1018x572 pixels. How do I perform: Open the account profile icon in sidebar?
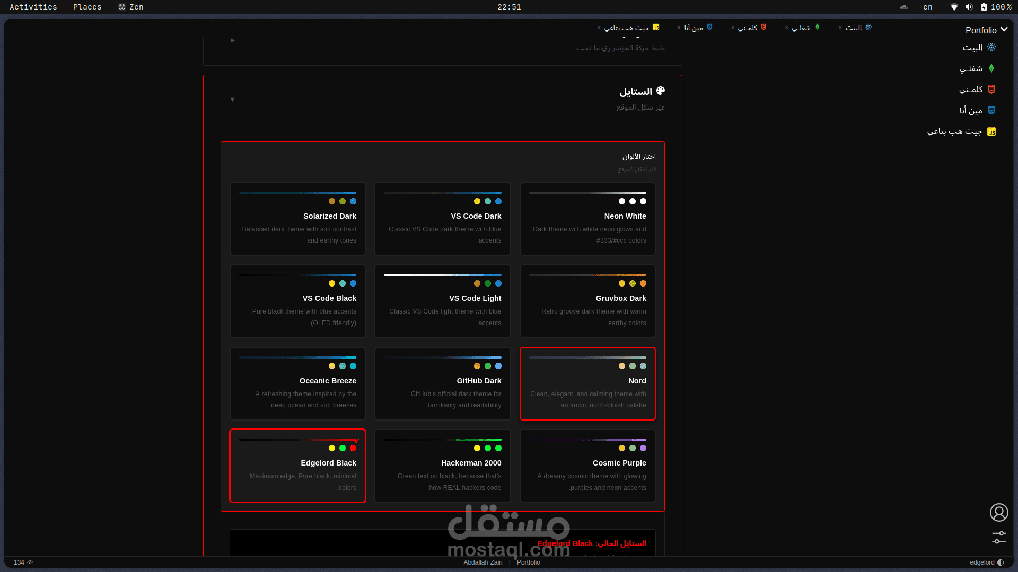[x=999, y=512]
